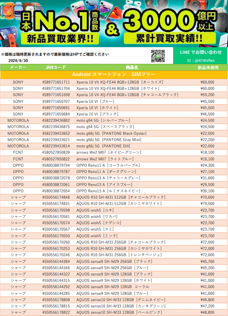Viewport: 228px width, 316px height.
Task: Select AQUOS sense10 128GB デニムネイビー
Action: [x=121, y=300]
